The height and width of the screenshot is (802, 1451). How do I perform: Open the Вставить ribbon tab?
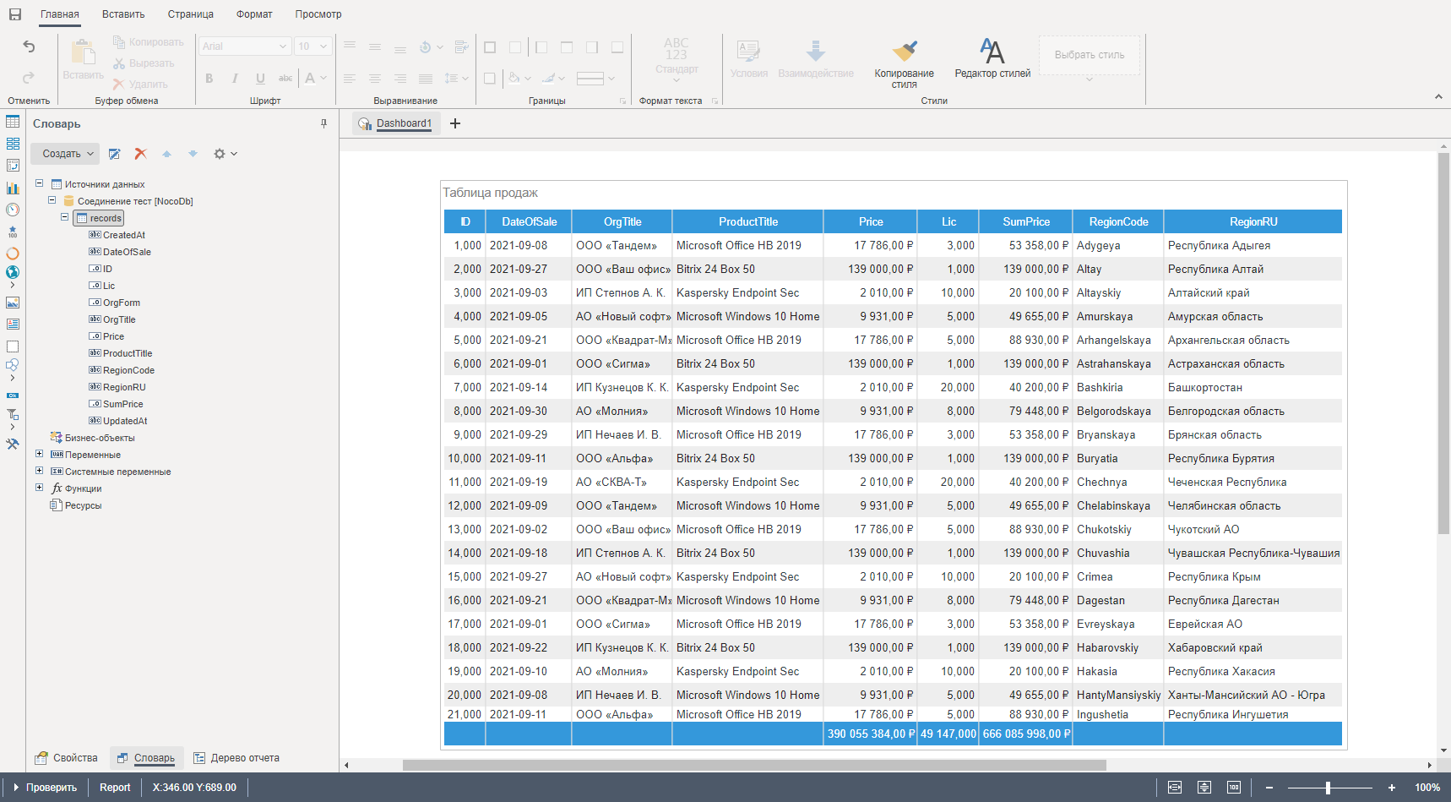coord(123,14)
